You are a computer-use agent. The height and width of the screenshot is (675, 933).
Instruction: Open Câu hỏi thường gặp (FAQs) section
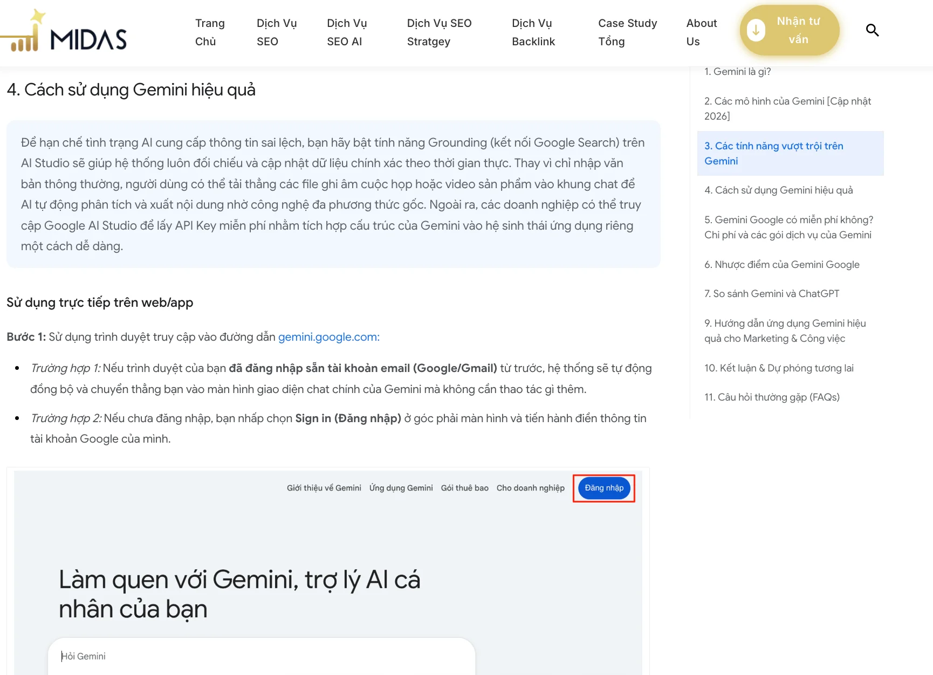point(772,397)
